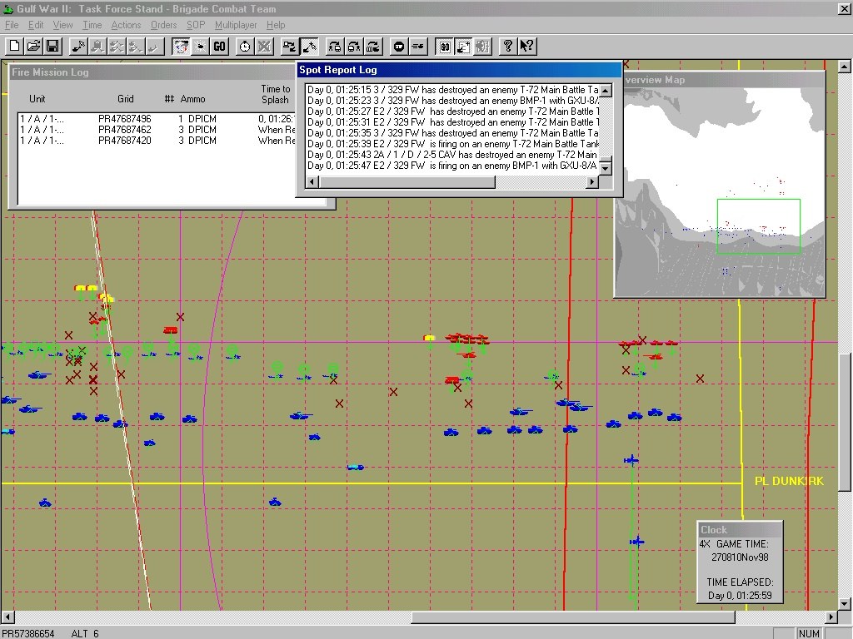Click main map vertical scroll-down arrow
Screen dimensions: 853x639
point(844,604)
